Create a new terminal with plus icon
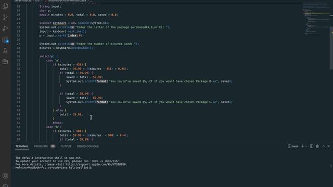333x187 pixels. click(302, 146)
